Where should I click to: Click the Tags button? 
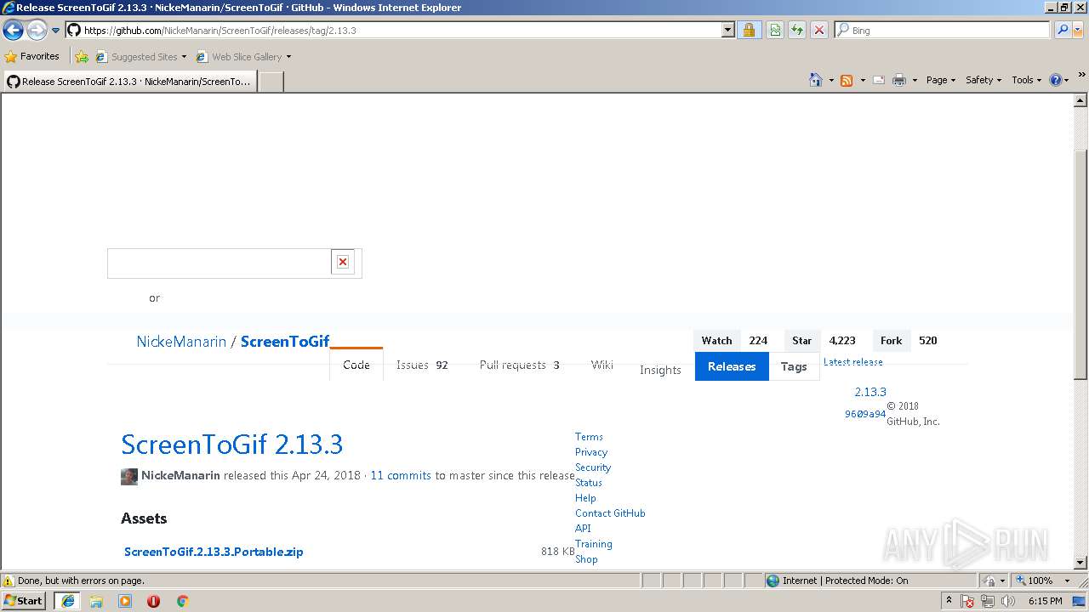coord(794,366)
